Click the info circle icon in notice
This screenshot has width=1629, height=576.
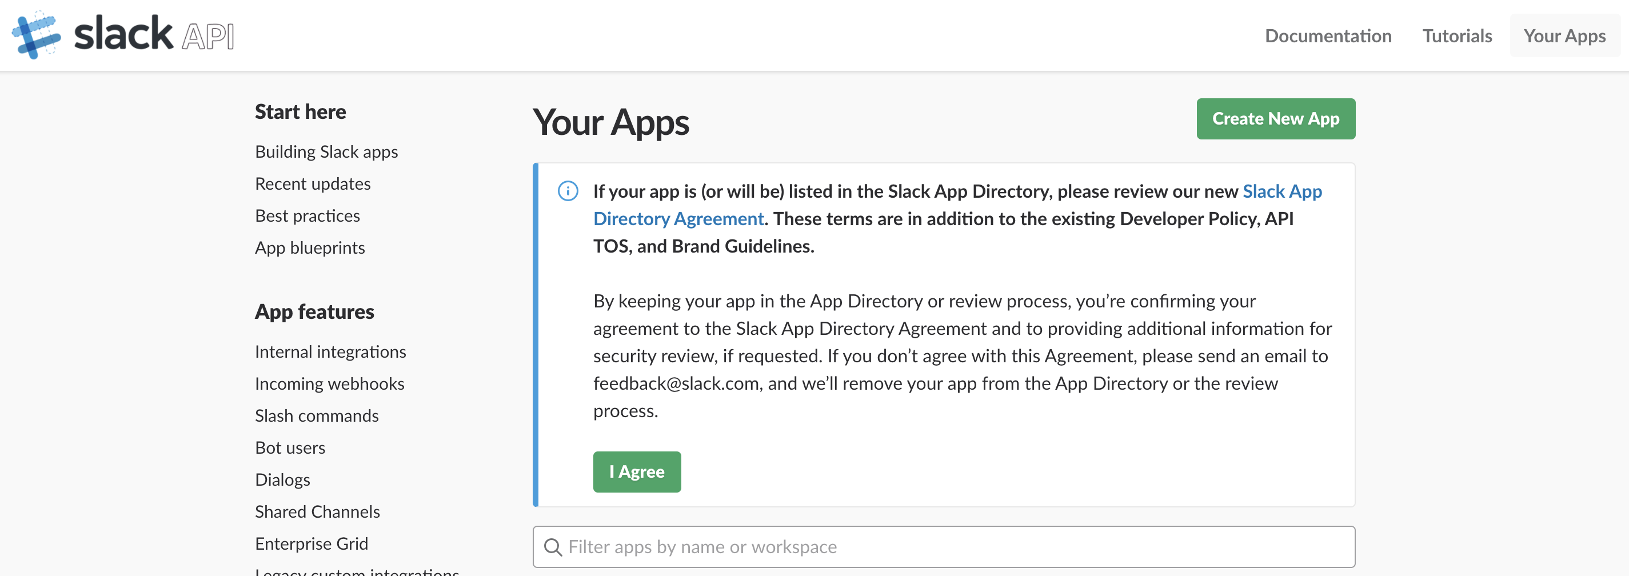tap(567, 191)
